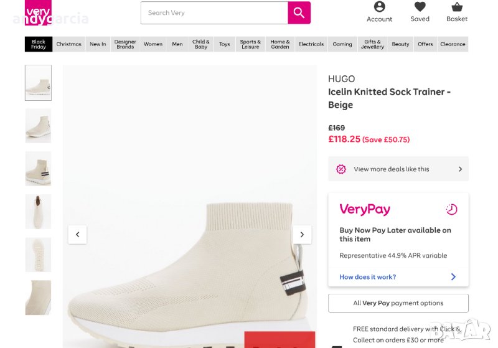Select the first shoe thumbnail

click(x=38, y=83)
